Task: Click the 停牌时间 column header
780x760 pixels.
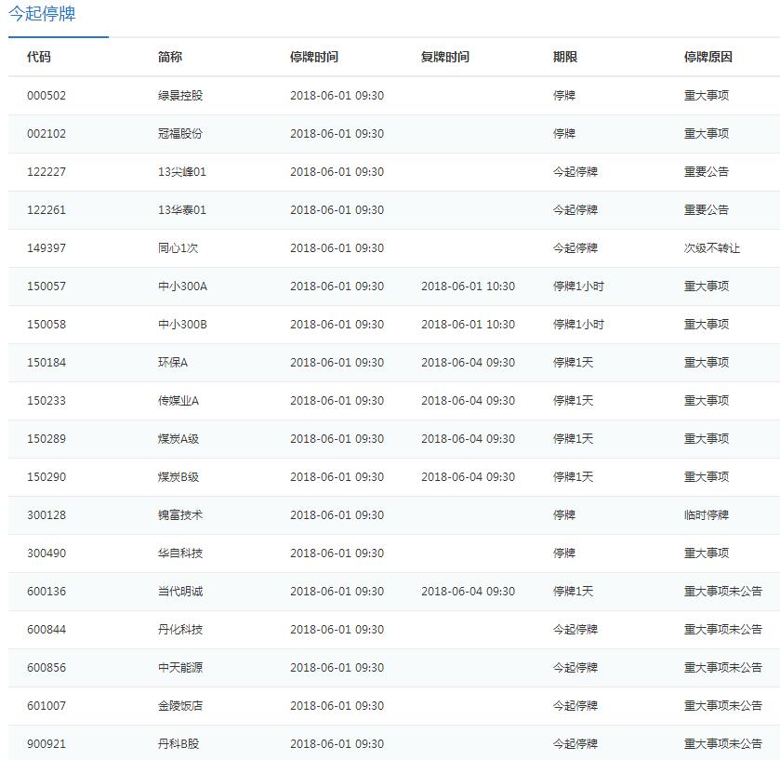Action: pos(314,57)
